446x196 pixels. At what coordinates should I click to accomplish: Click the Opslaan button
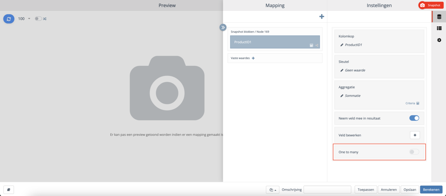click(410, 190)
